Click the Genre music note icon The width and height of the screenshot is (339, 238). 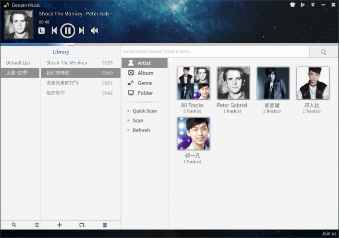[x=131, y=83]
